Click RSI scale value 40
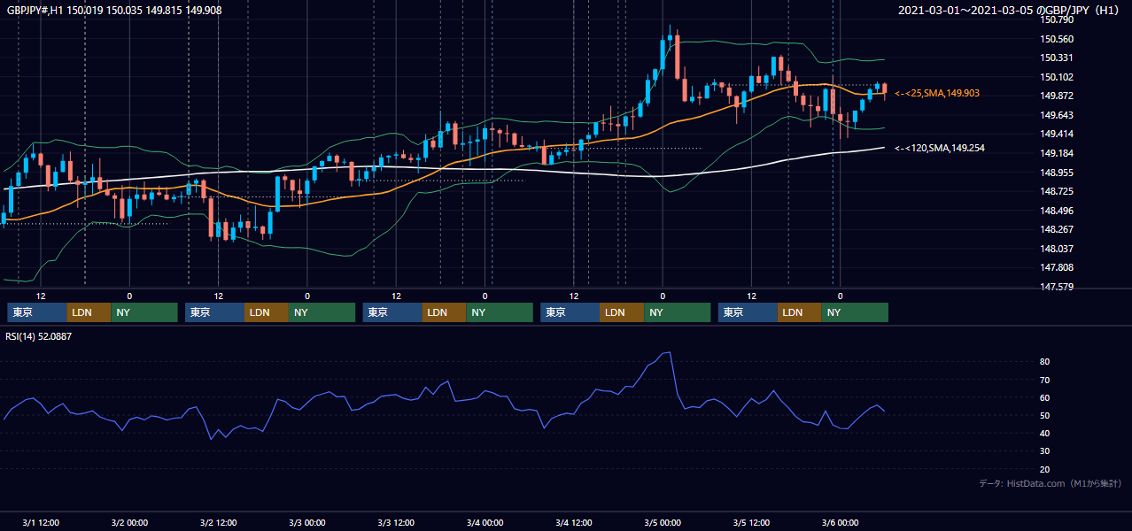Image resolution: width=1132 pixels, height=531 pixels. click(x=1044, y=433)
